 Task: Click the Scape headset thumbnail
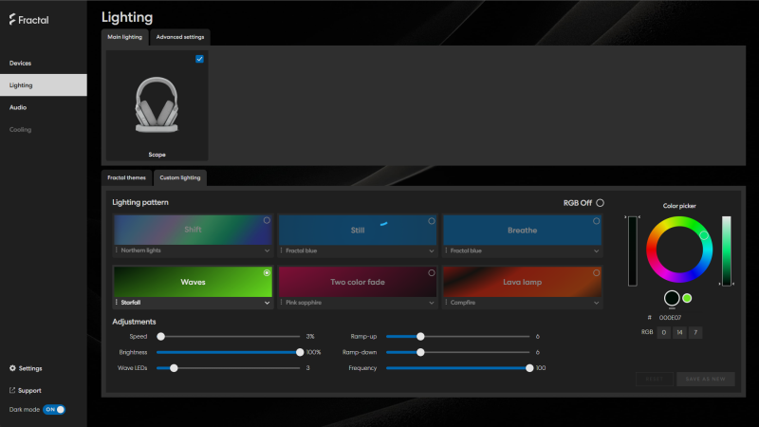click(157, 105)
